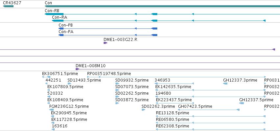The height and width of the screenshot is (131, 280).
Task: Select RP003519748.5prime EST label
Action: point(109,74)
